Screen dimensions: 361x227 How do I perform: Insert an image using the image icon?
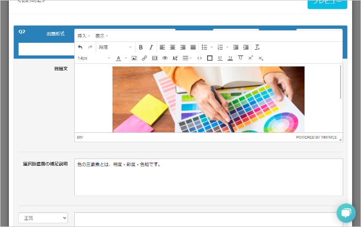point(134,58)
